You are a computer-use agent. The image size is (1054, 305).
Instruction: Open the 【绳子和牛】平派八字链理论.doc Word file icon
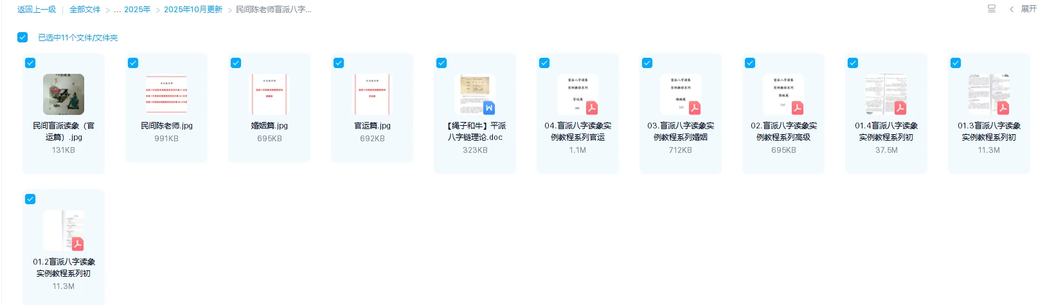click(x=475, y=94)
